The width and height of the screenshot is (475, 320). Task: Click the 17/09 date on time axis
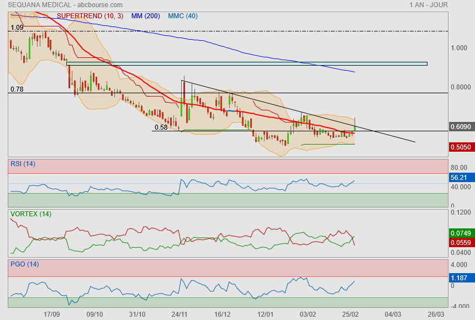[x=52, y=314]
